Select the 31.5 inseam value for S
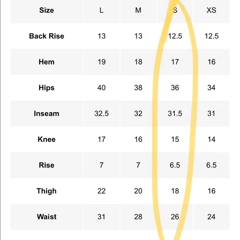The height and width of the screenshot is (240, 240). tap(175, 113)
